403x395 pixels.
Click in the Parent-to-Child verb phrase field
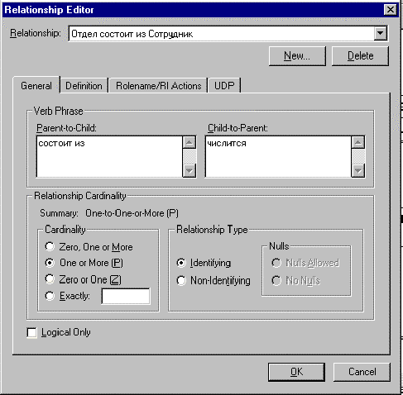point(109,156)
